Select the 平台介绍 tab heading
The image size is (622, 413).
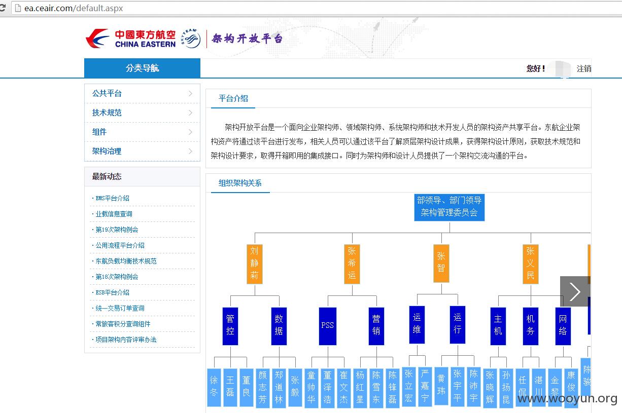coord(233,98)
